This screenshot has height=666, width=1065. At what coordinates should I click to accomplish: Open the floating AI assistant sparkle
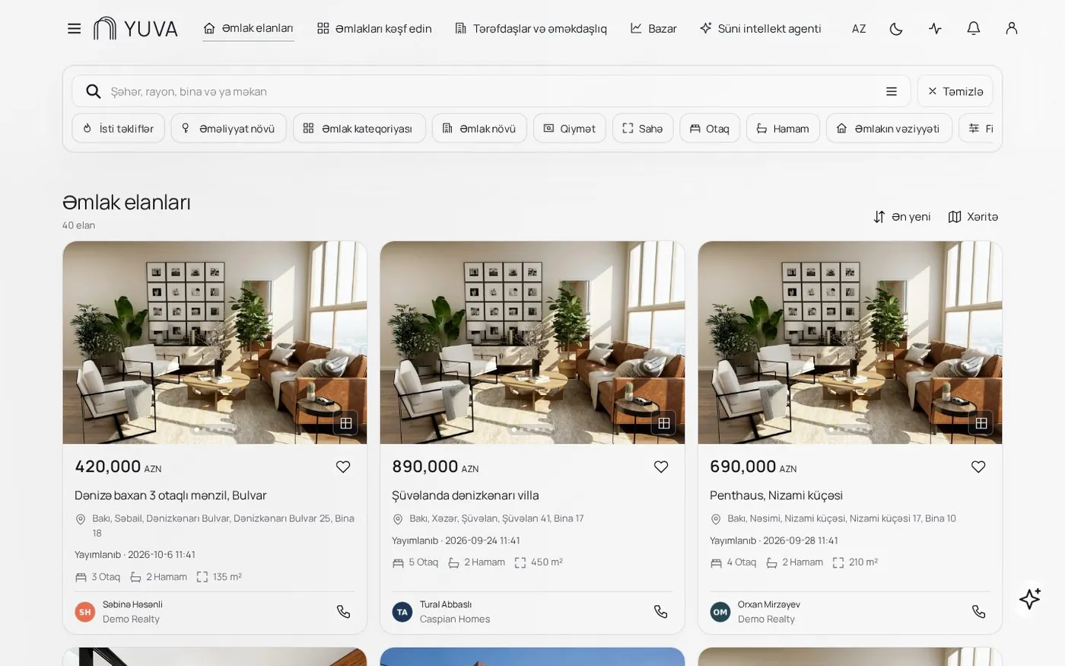tap(1030, 598)
